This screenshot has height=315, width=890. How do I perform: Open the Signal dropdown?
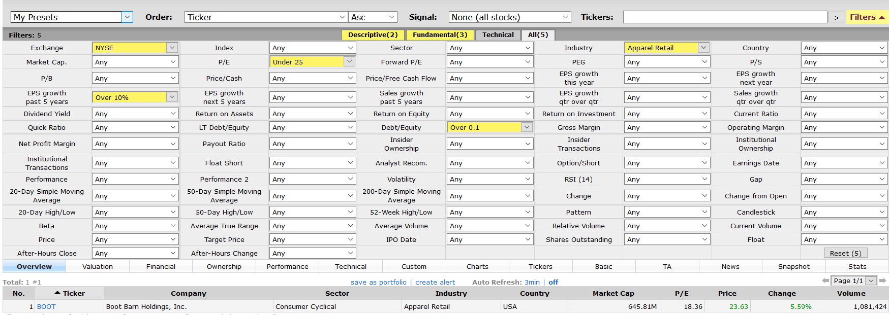pyautogui.click(x=509, y=17)
